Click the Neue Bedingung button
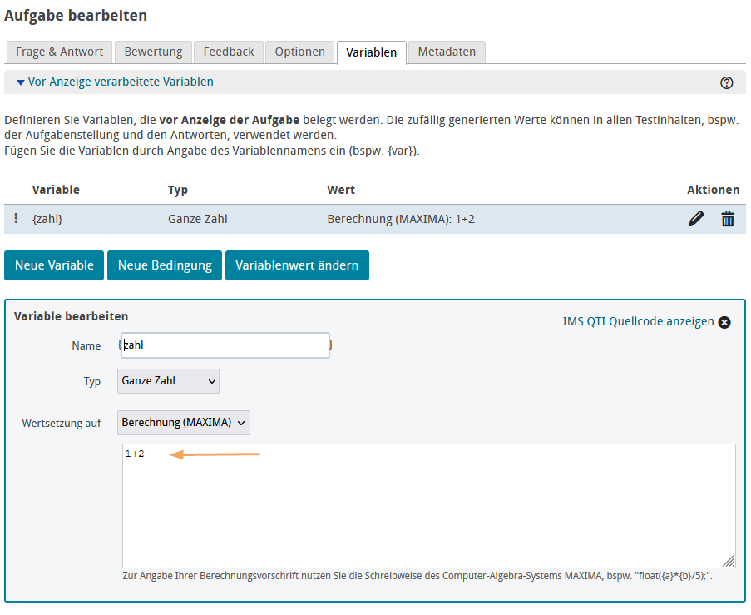The width and height of the screenshot is (751, 615). 165,265
